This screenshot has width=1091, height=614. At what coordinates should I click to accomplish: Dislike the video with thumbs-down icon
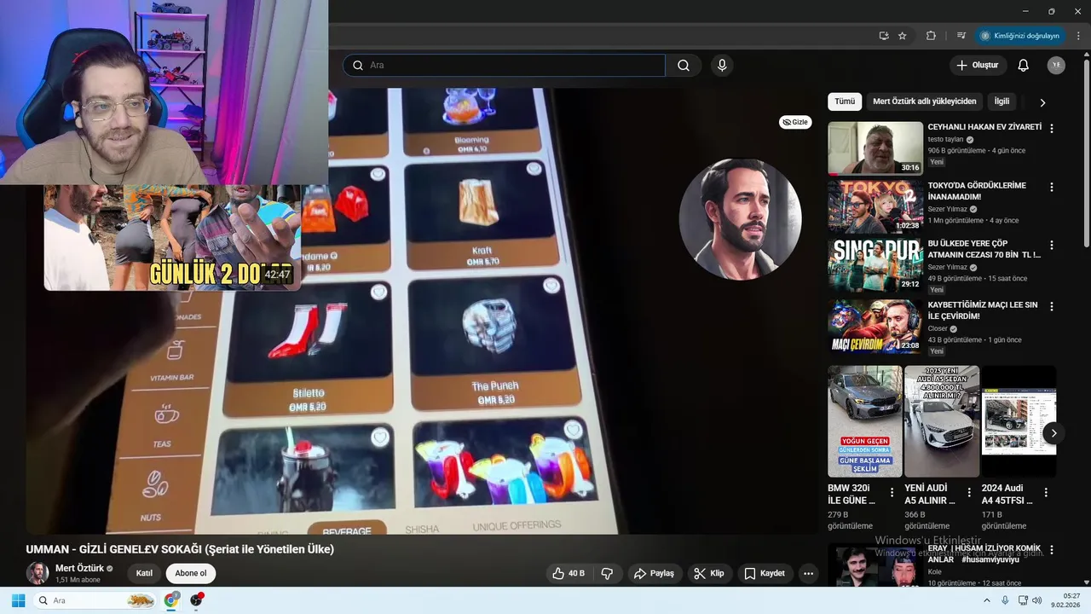click(607, 574)
